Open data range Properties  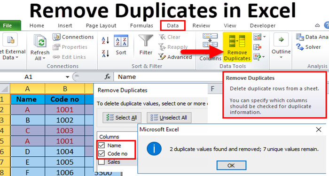pos(70,47)
